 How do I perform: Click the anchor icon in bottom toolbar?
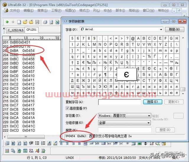click(146, 143)
